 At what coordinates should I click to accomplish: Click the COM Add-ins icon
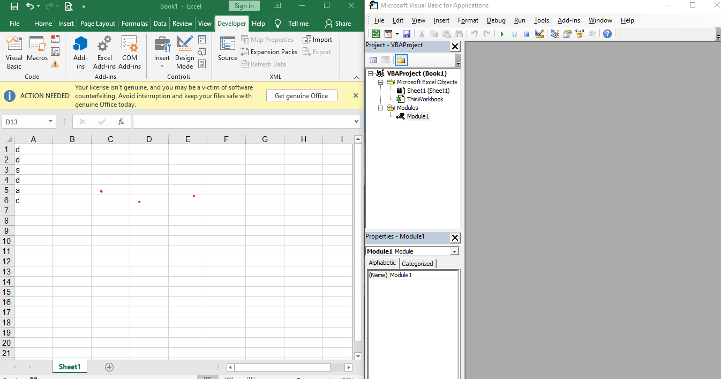pos(130,52)
